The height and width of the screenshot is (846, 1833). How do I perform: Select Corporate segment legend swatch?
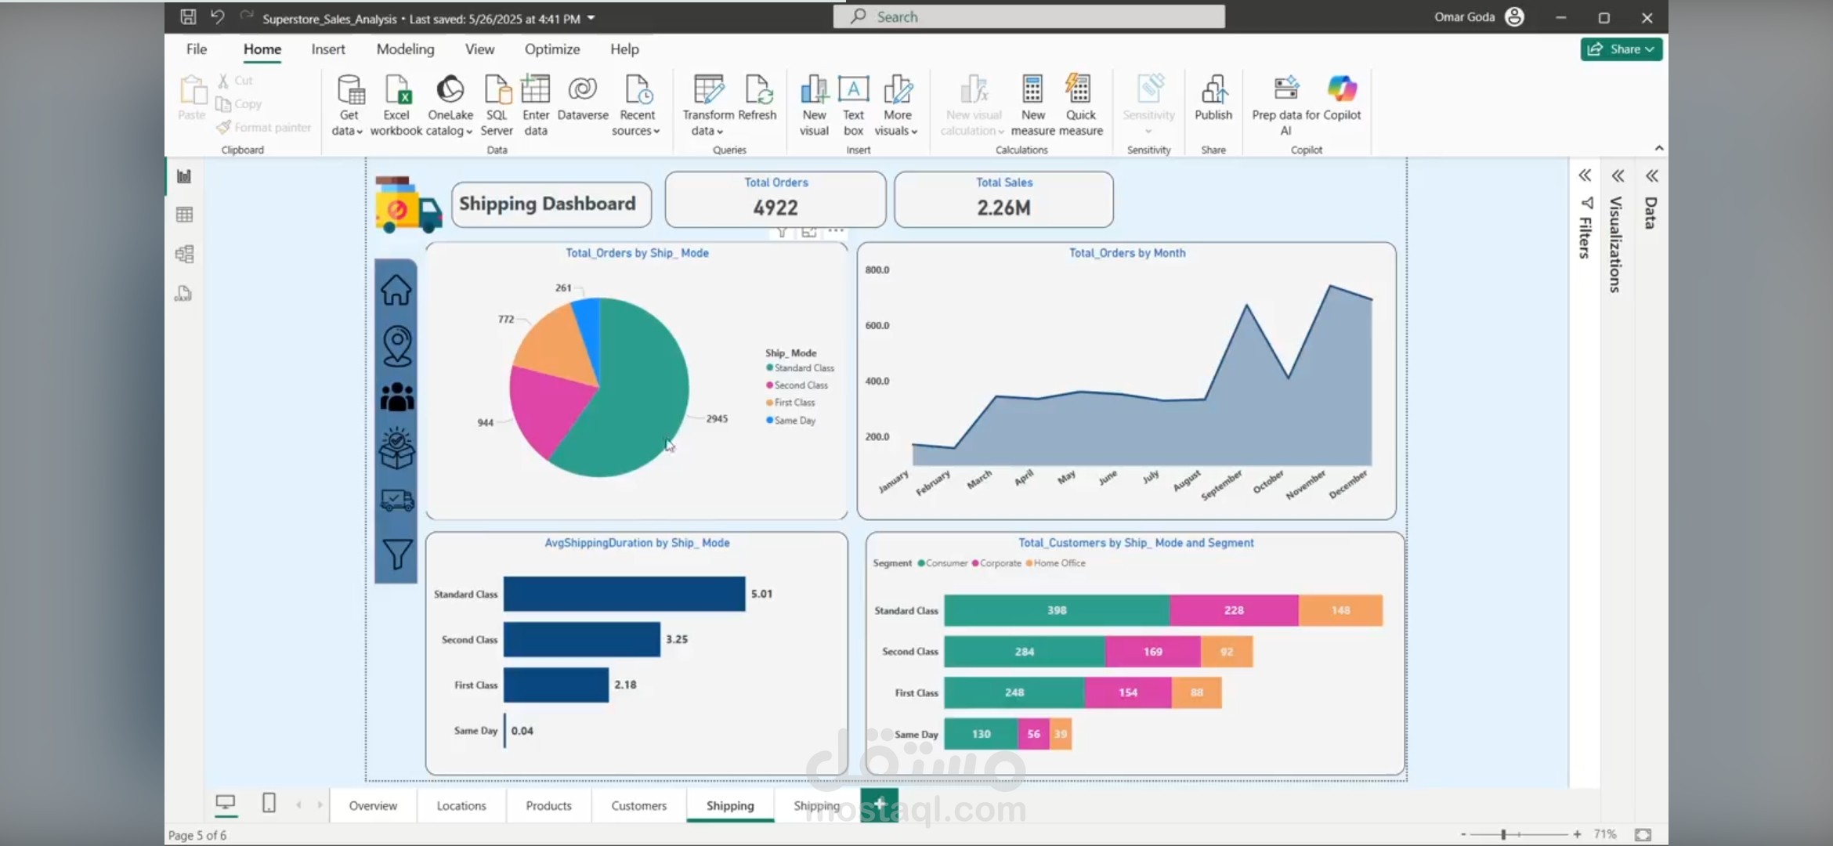pyautogui.click(x=975, y=563)
